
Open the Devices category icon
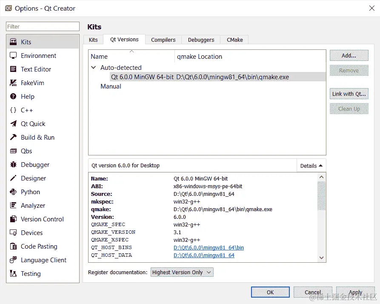click(x=13, y=233)
